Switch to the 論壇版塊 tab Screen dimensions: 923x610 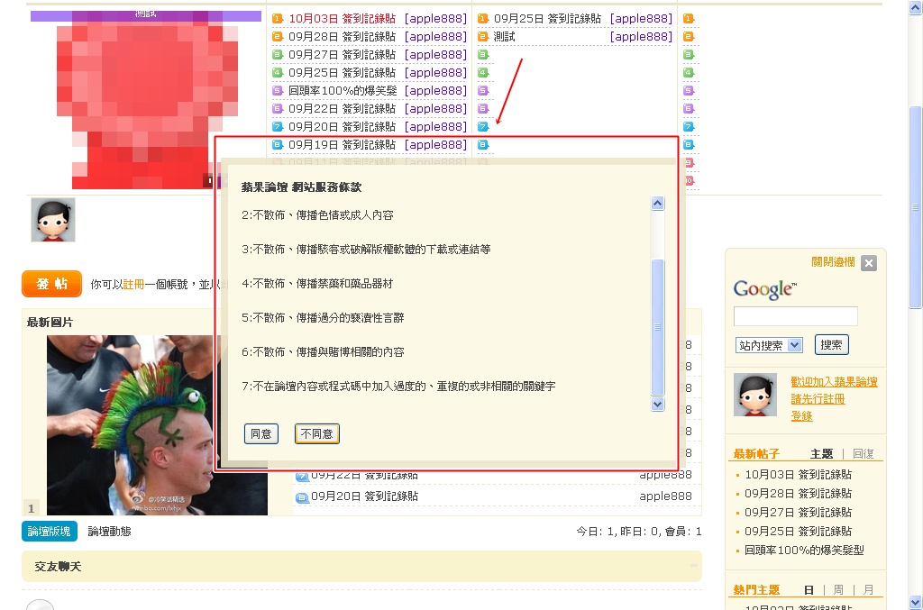[x=49, y=532]
